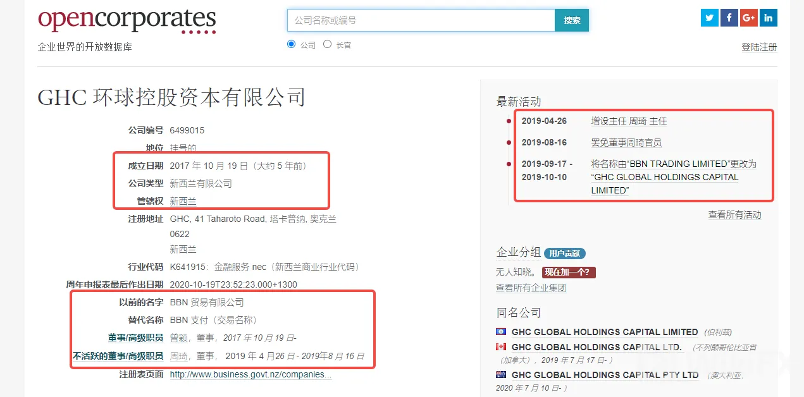
Task: Click the activity date 2019-04-26
Action: coord(544,121)
